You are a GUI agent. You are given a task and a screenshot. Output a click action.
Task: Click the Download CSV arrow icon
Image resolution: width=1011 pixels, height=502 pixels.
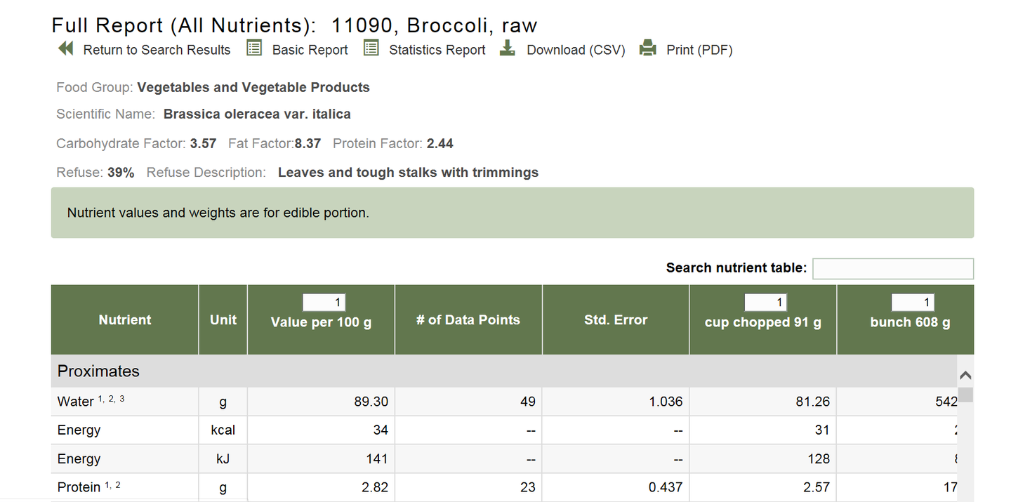point(508,48)
